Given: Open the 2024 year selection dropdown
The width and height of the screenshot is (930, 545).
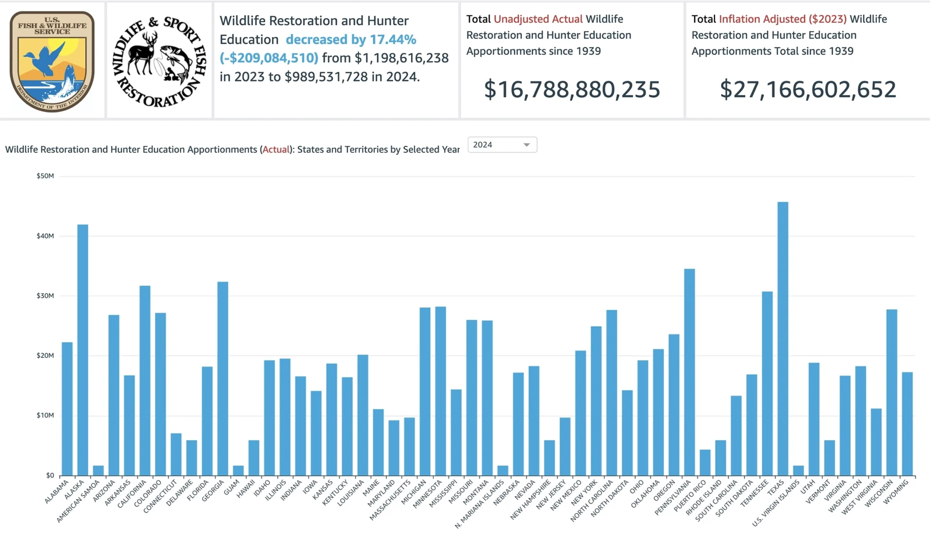Looking at the screenshot, I should coord(502,144).
